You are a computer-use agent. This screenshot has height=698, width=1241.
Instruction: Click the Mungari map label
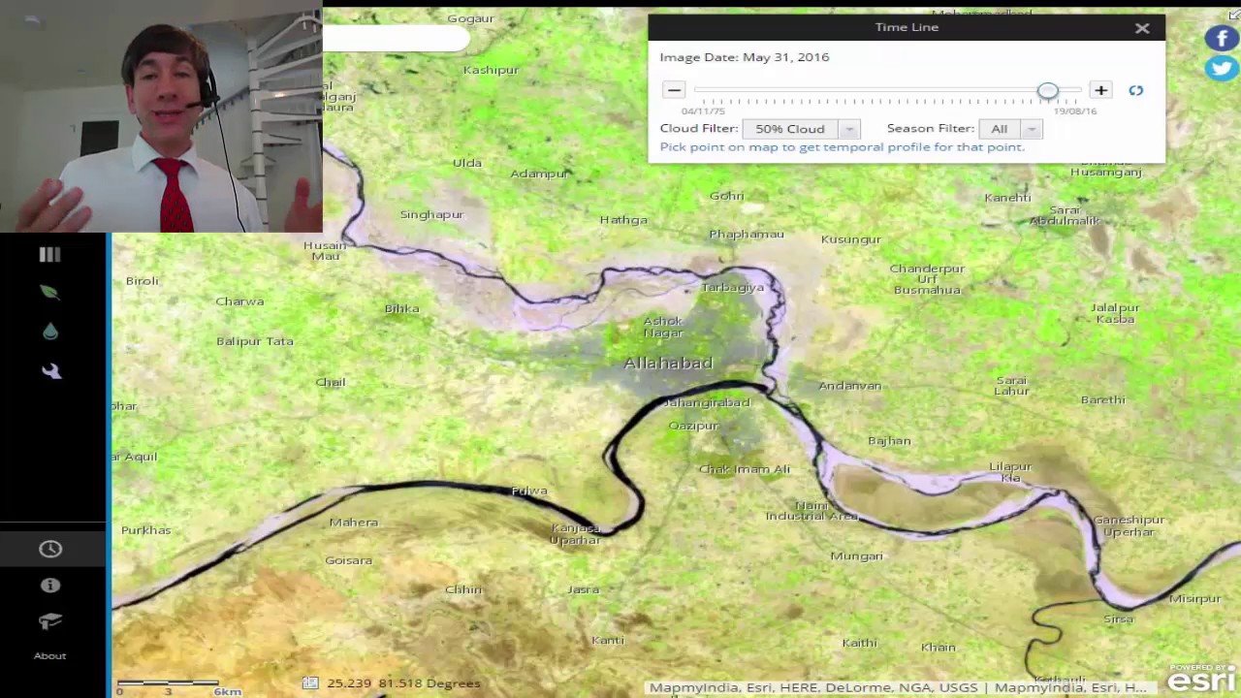[857, 555]
